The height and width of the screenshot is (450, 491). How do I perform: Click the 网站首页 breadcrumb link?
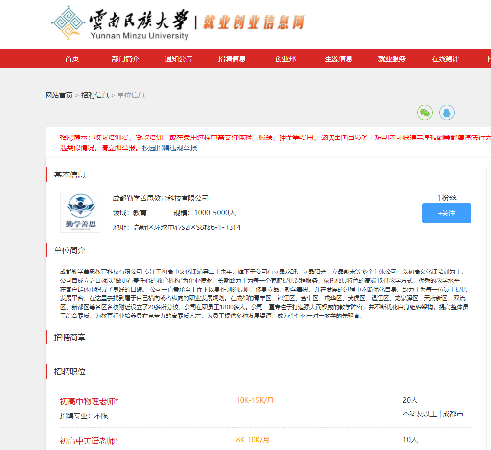click(x=59, y=95)
